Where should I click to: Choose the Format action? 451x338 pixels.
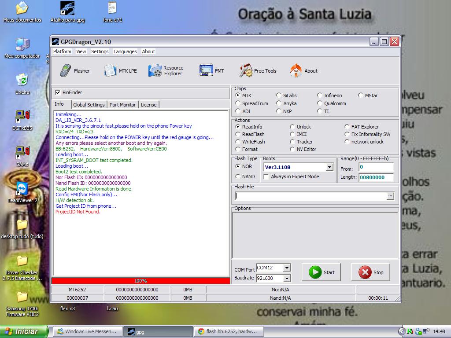click(x=237, y=149)
